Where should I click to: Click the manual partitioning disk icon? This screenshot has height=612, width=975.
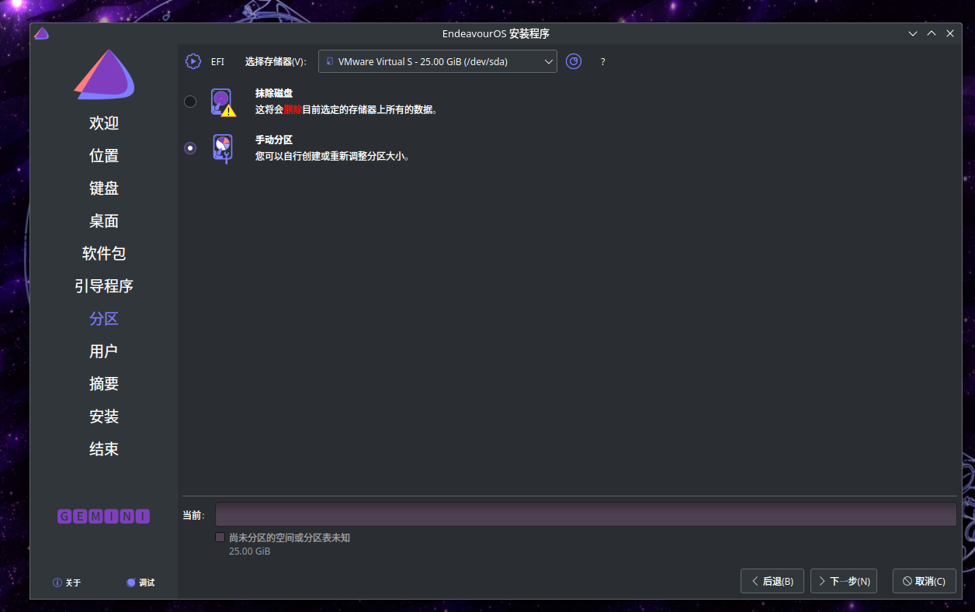(x=223, y=149)
